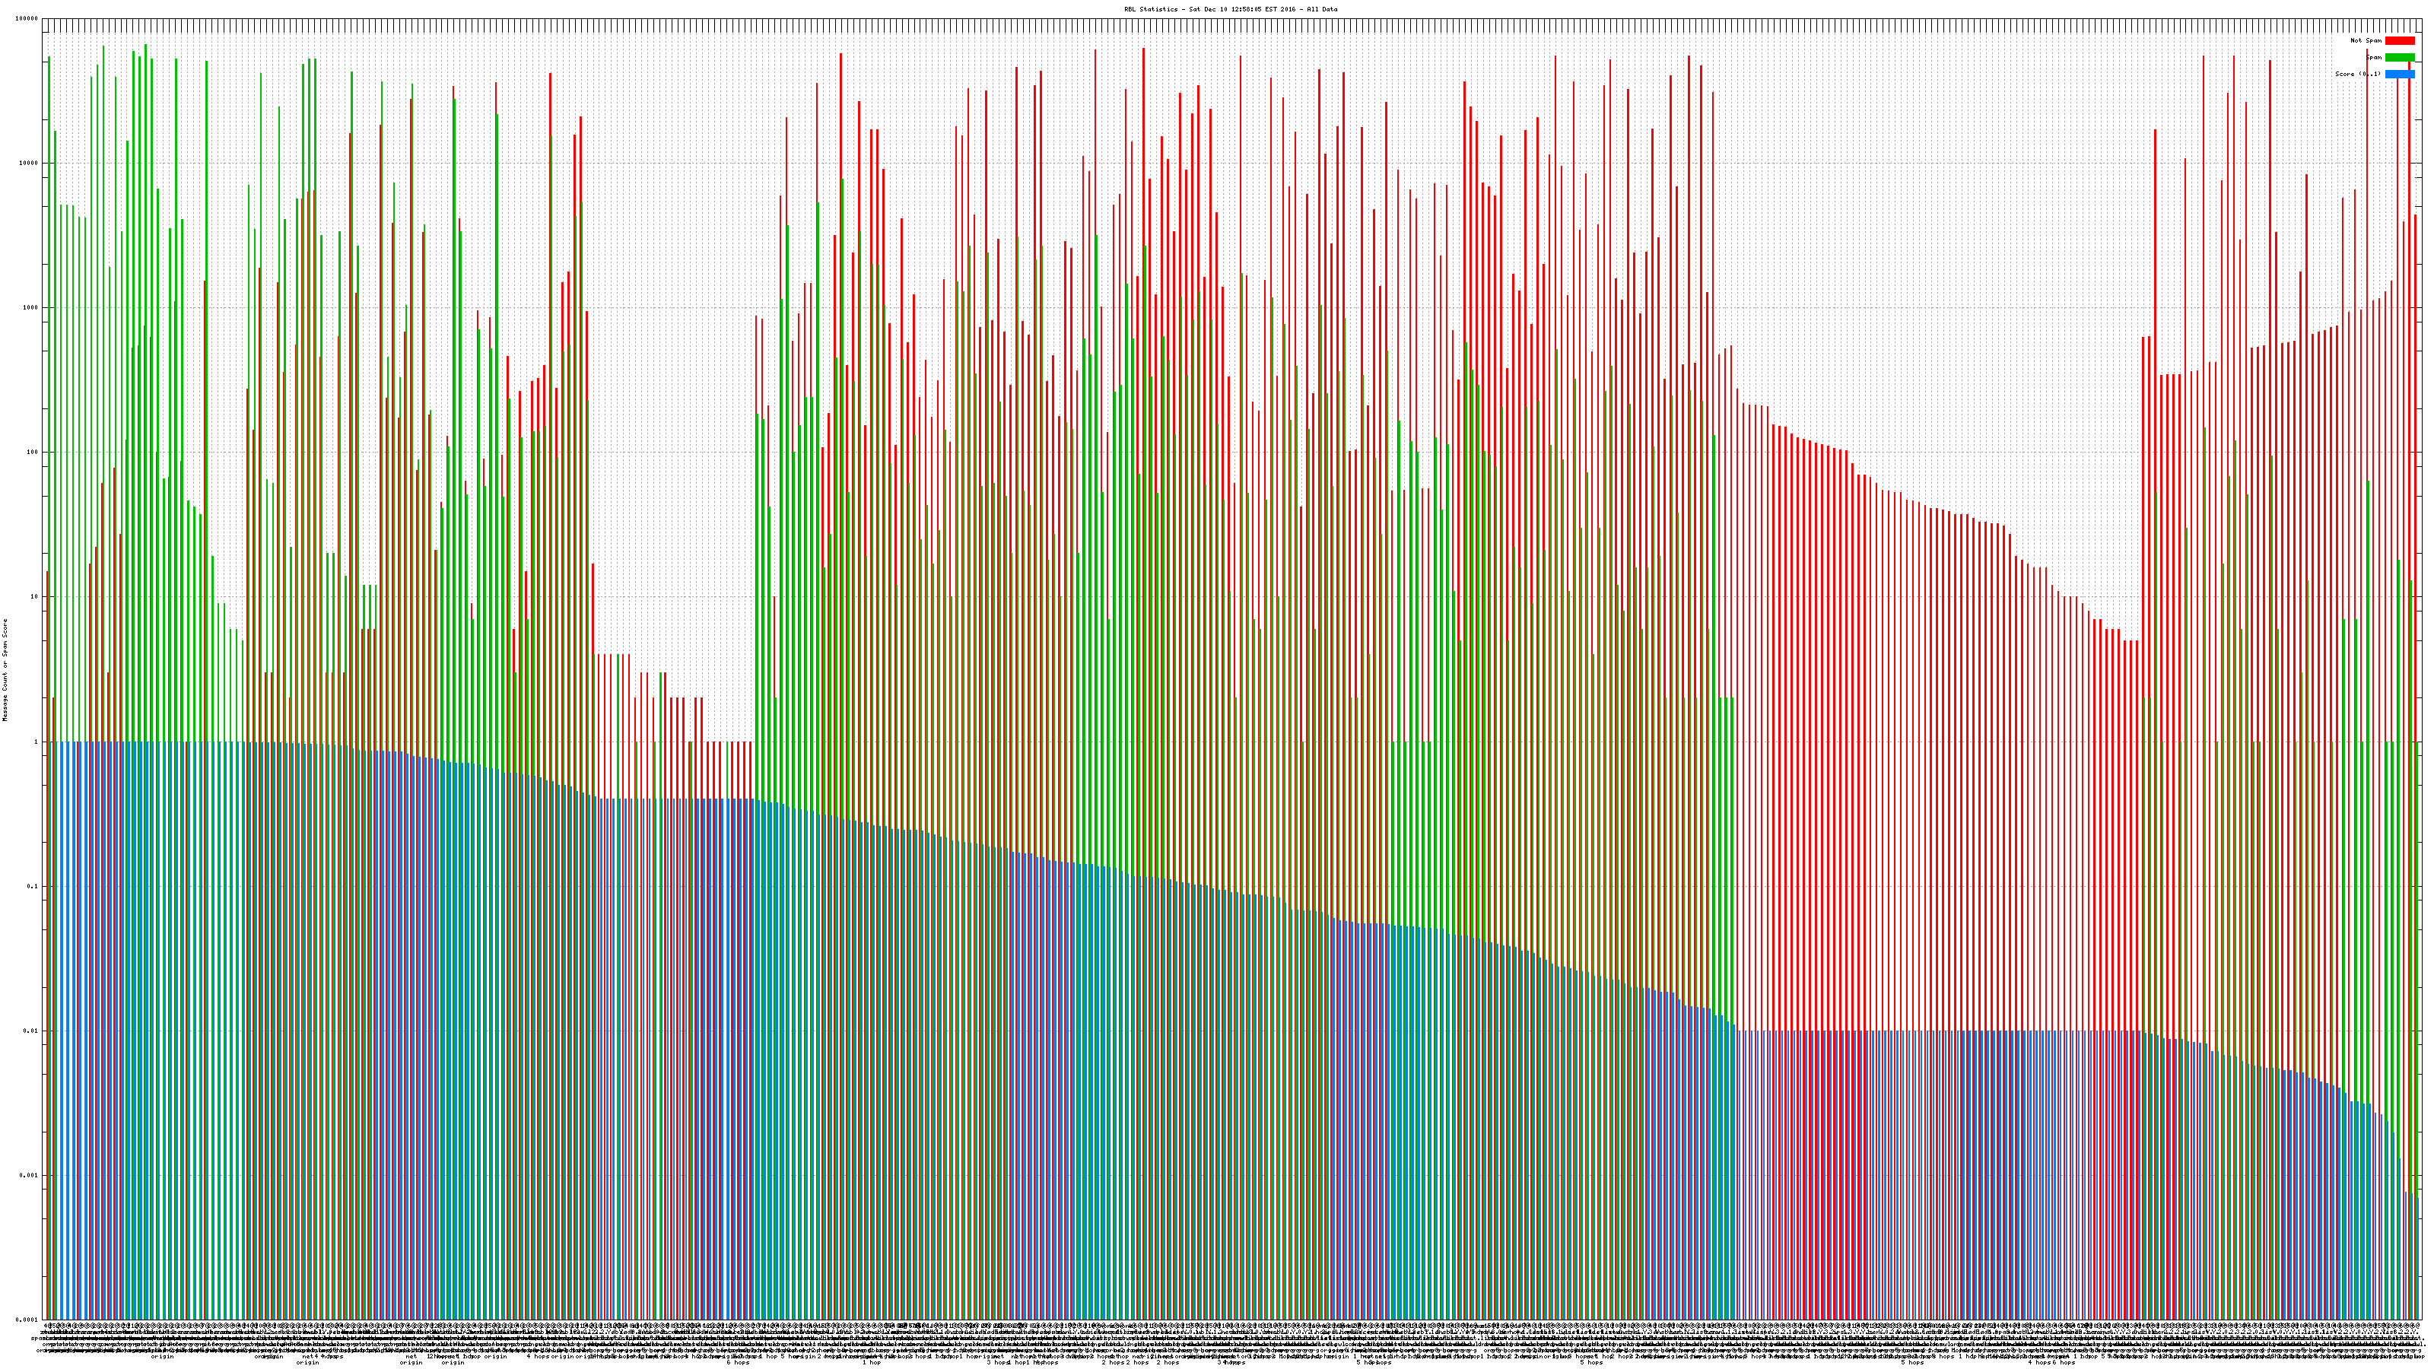Click 'All Data' in the chart title
This screenshot has width=2434, height=1369.
click(1323, 9)
